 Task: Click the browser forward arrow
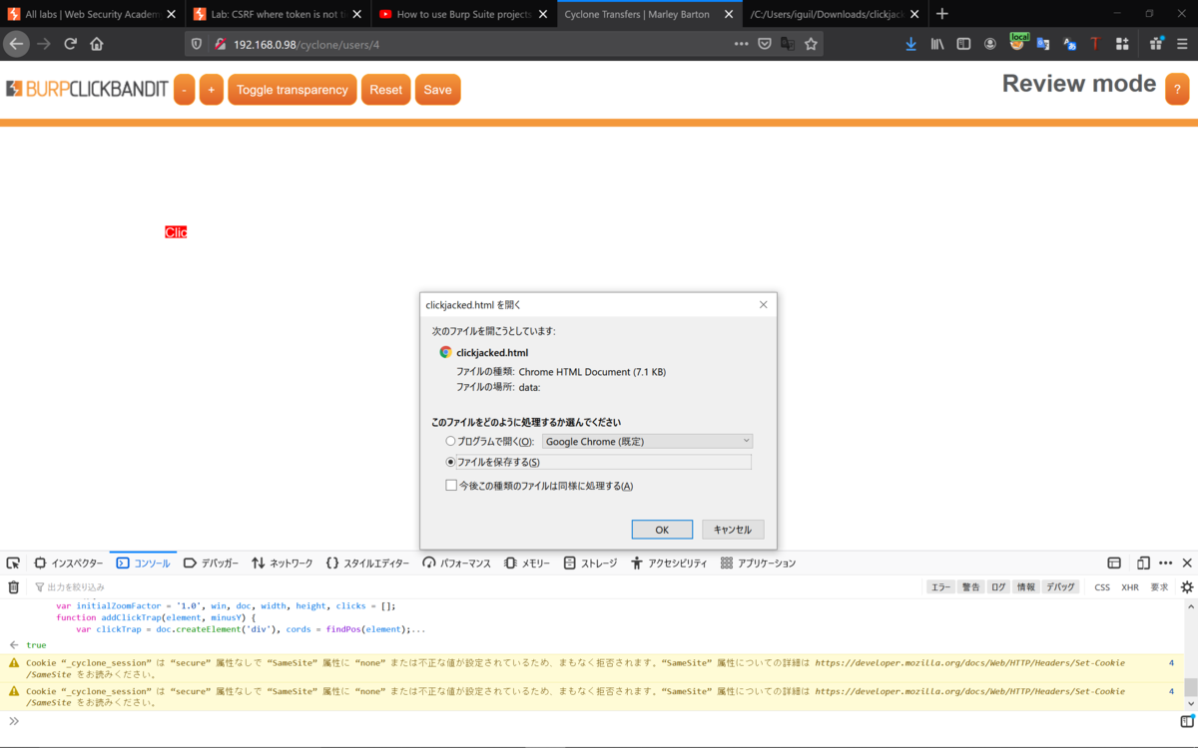pos(43,44)
